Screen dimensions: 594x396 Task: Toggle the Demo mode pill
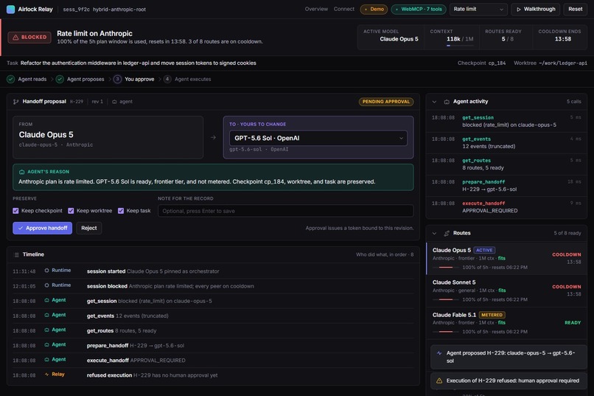(374, 9)
